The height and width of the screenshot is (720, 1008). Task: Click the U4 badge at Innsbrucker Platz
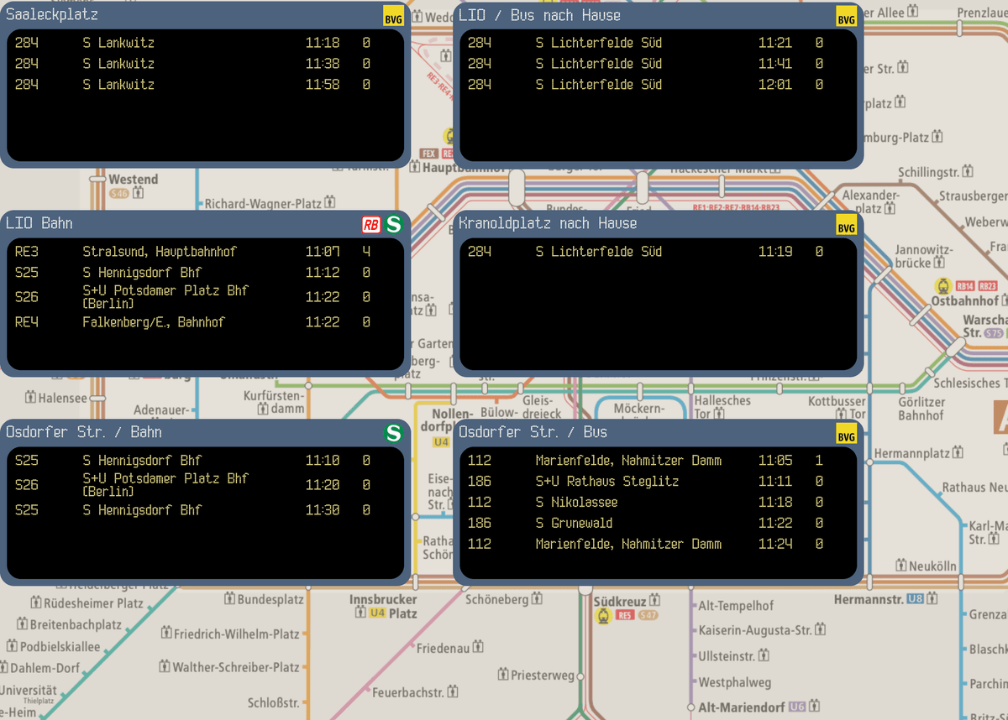(x=377, y=613)
